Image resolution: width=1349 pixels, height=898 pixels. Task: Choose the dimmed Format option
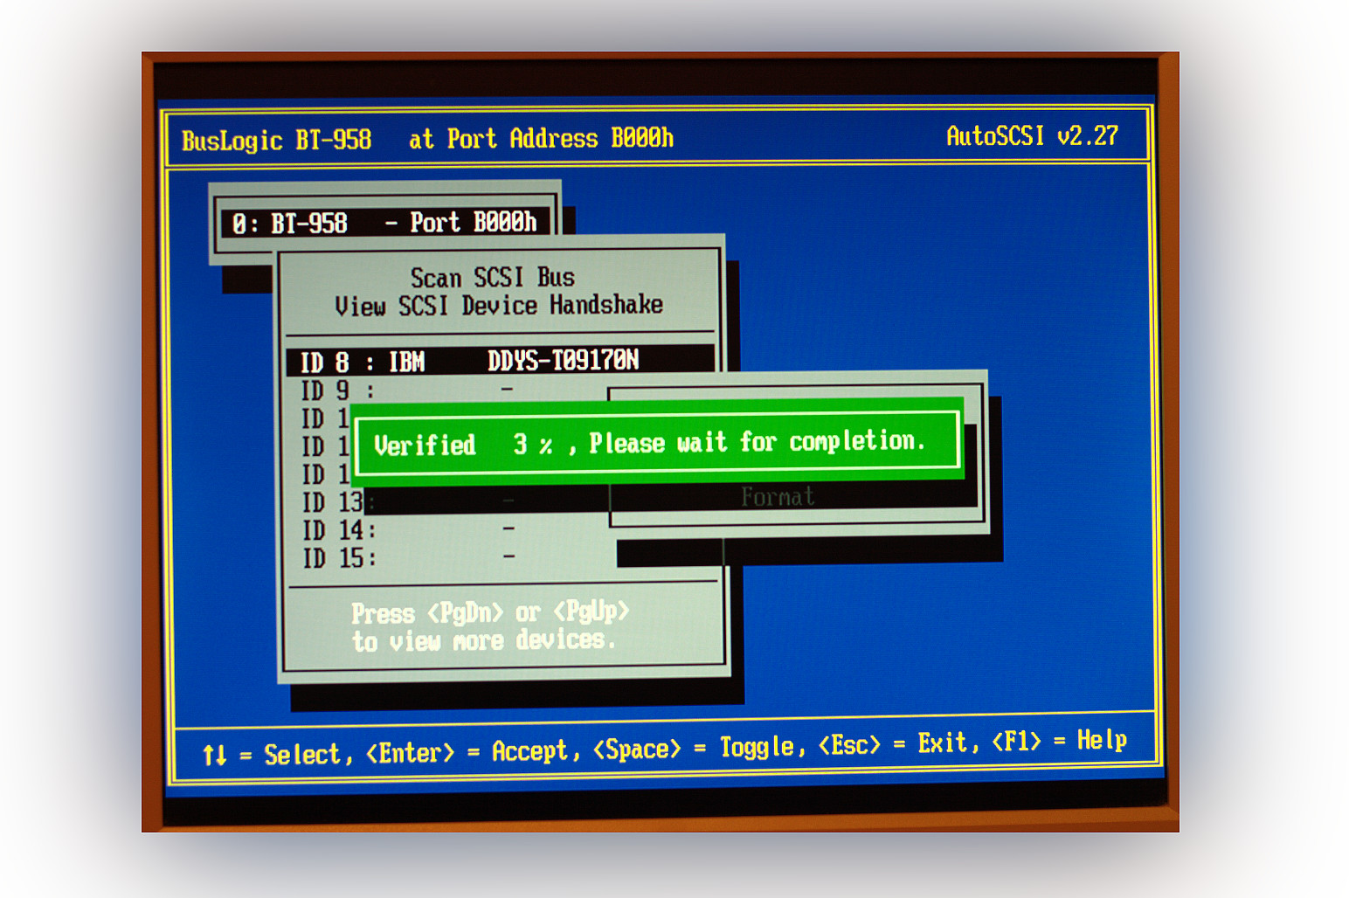click(778, 497)
